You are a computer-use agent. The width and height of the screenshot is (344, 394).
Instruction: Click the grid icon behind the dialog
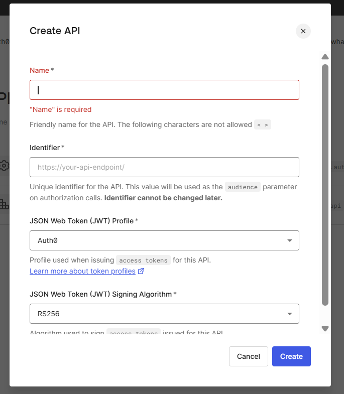[5, 204]
